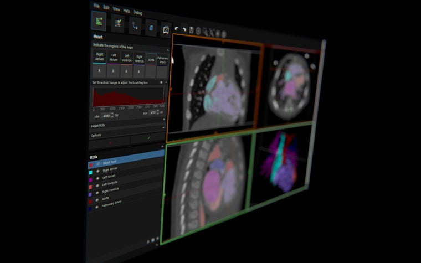
Task: Click the Undo arrow icon
Action: (x=177, y=29)
